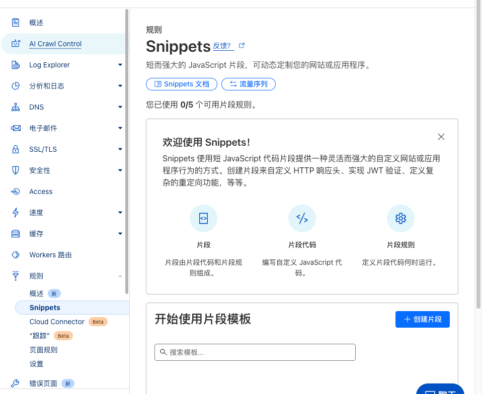Expand the 缓存 menu arrow
The height and width of the screenshot is (394, 482).
pyautogui.click(x=120, y=234)
